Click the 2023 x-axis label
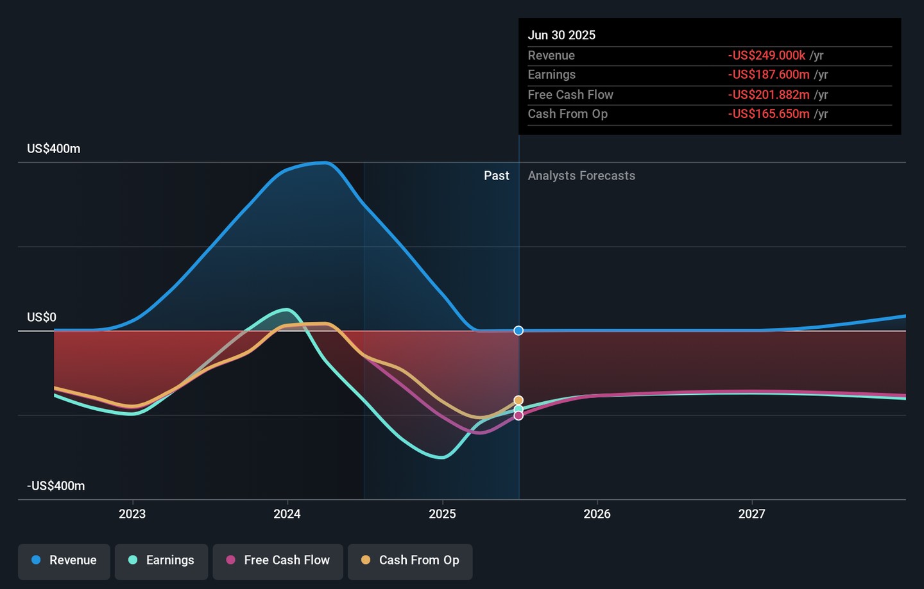924x589 pixels. tap(132, 514)
